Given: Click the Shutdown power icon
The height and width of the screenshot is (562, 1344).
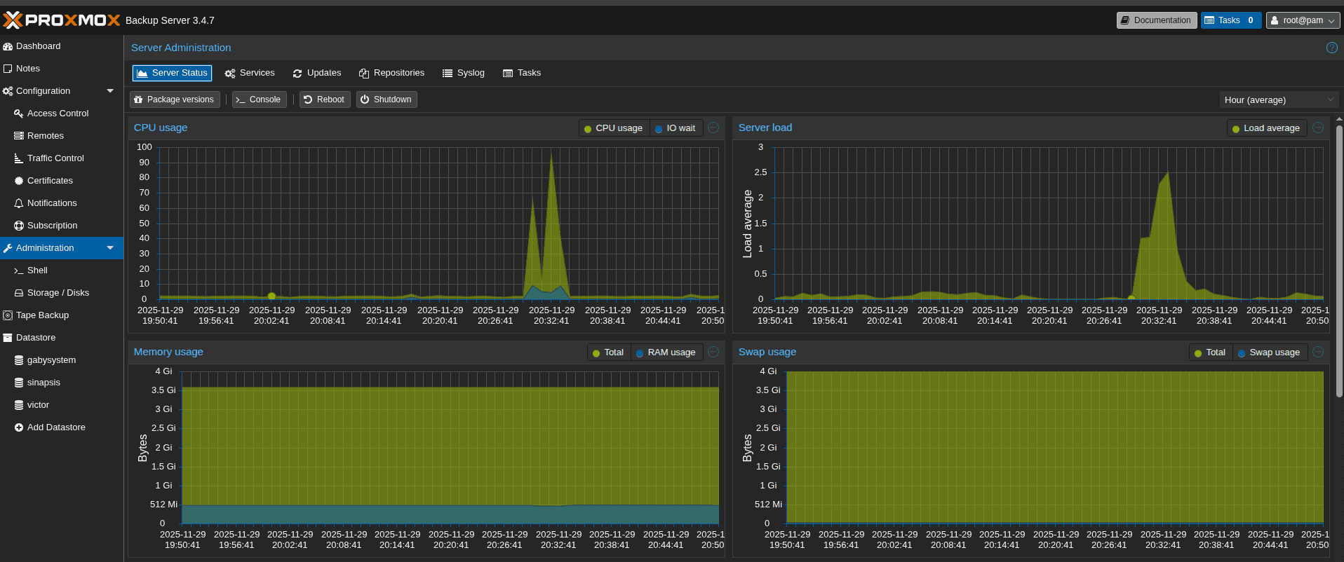Looking at the screenshot, I should click(x=365, y=100).
